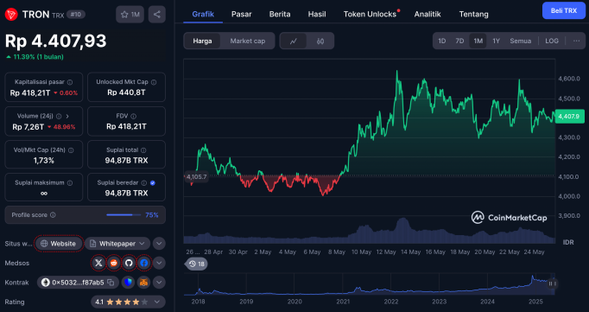Click the blue shield icon beside contract
The width and height of the screenshot is (589, 312).
pyautogui.click(x=128, y=283)
